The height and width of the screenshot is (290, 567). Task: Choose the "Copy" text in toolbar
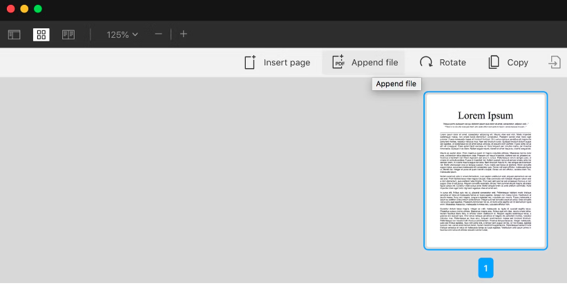(x=517, y=63)
